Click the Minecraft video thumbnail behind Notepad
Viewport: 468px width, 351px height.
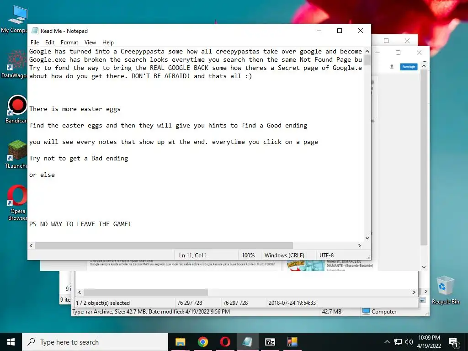(305, 266)
